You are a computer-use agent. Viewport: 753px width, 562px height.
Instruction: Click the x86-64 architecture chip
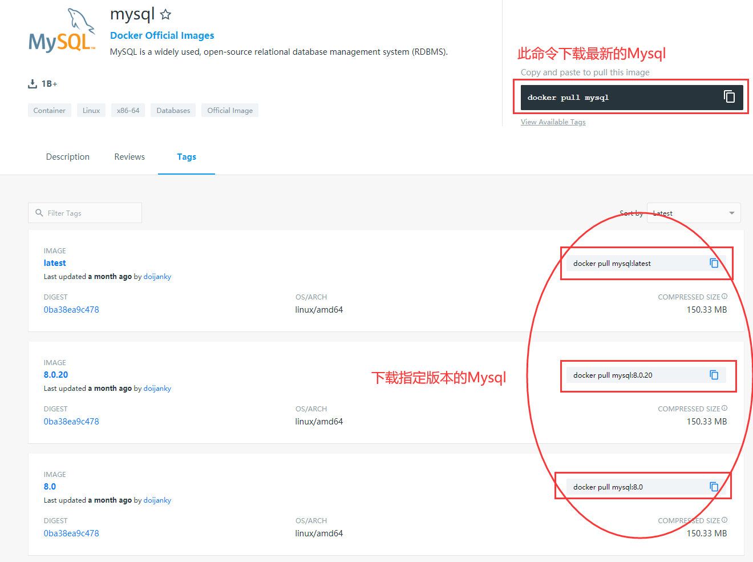coord(128,110)
